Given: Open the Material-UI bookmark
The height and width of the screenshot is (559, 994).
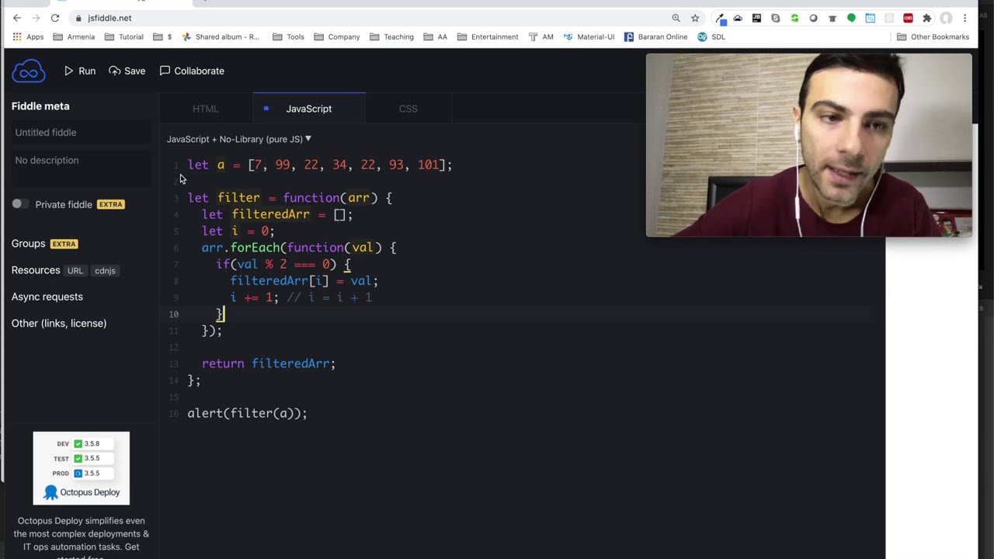Looking at the screenshot, I should click(x=589, y=37).
